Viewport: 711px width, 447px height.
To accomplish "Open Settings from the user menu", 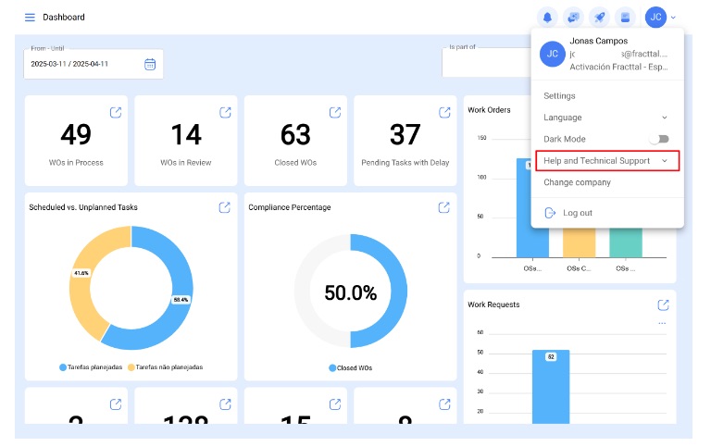I will tap(559, 96).
